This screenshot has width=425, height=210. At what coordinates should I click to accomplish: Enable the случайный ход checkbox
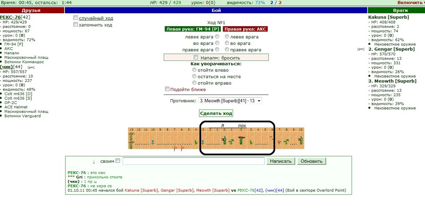[x=75, y=18]
